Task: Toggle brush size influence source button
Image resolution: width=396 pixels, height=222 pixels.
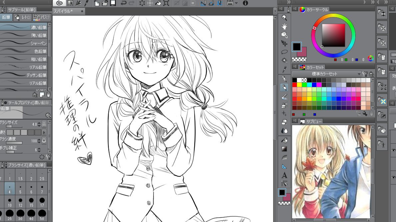Action: pos(44,124)
